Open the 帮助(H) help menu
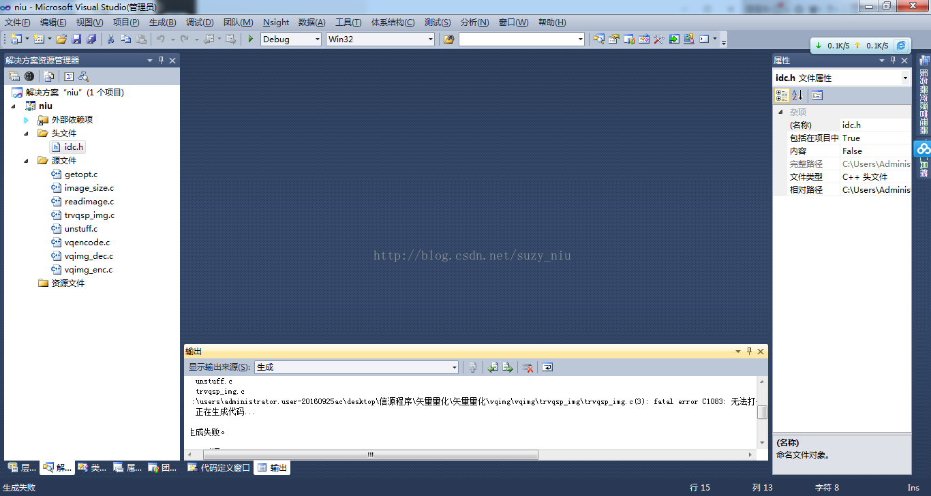 552,22
